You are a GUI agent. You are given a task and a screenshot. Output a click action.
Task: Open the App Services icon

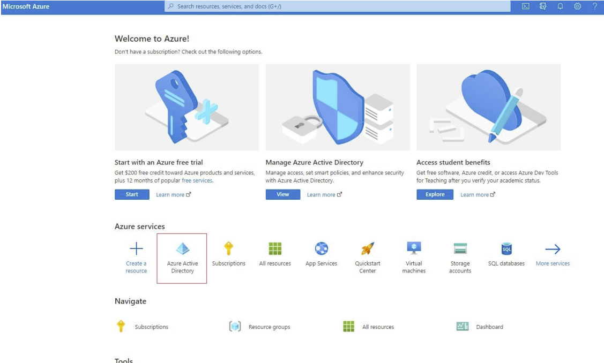tap(321, 248)
